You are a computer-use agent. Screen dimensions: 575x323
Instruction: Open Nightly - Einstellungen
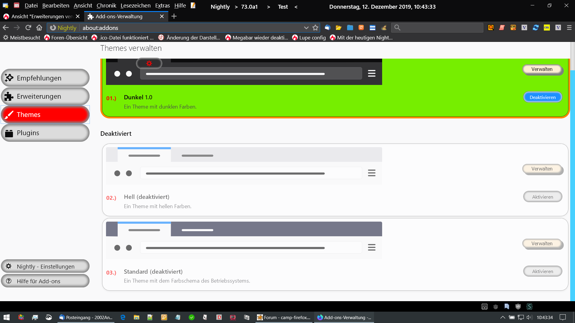pos(45,266)
